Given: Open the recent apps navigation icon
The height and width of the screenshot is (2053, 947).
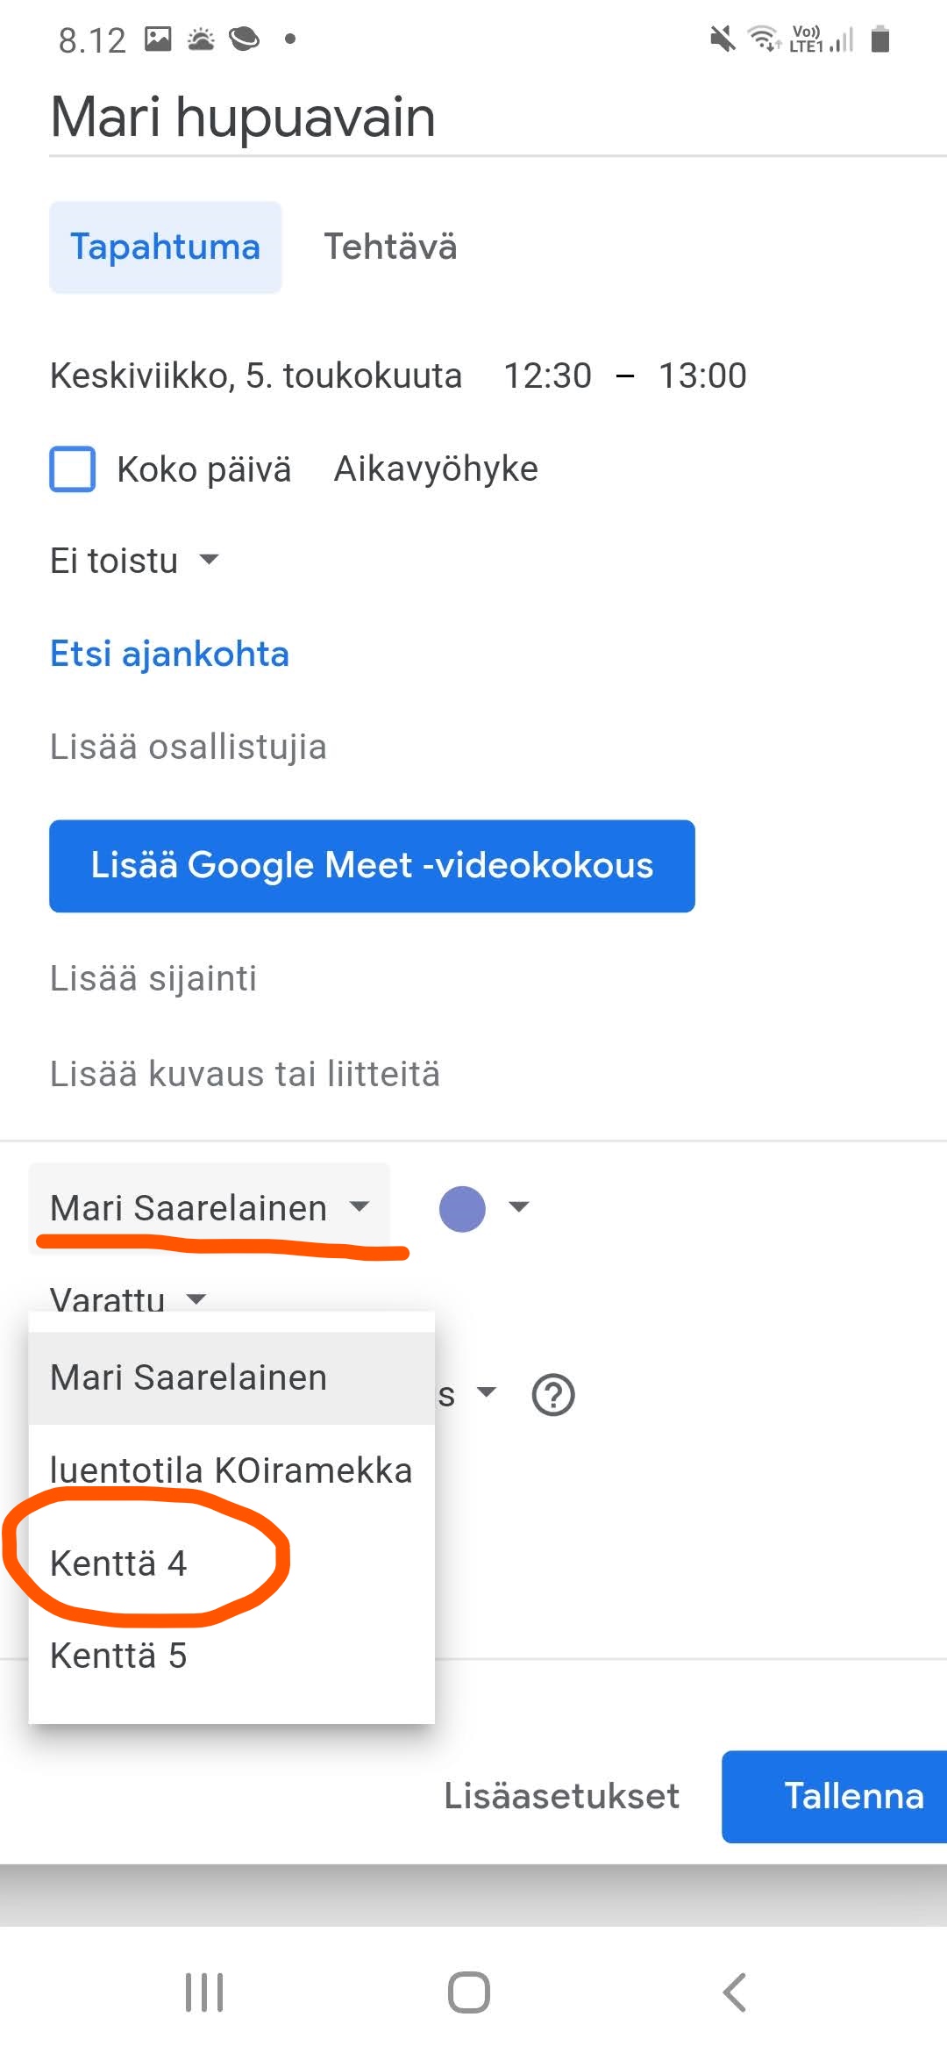Looking at the screenshot, I should 204,1992.
